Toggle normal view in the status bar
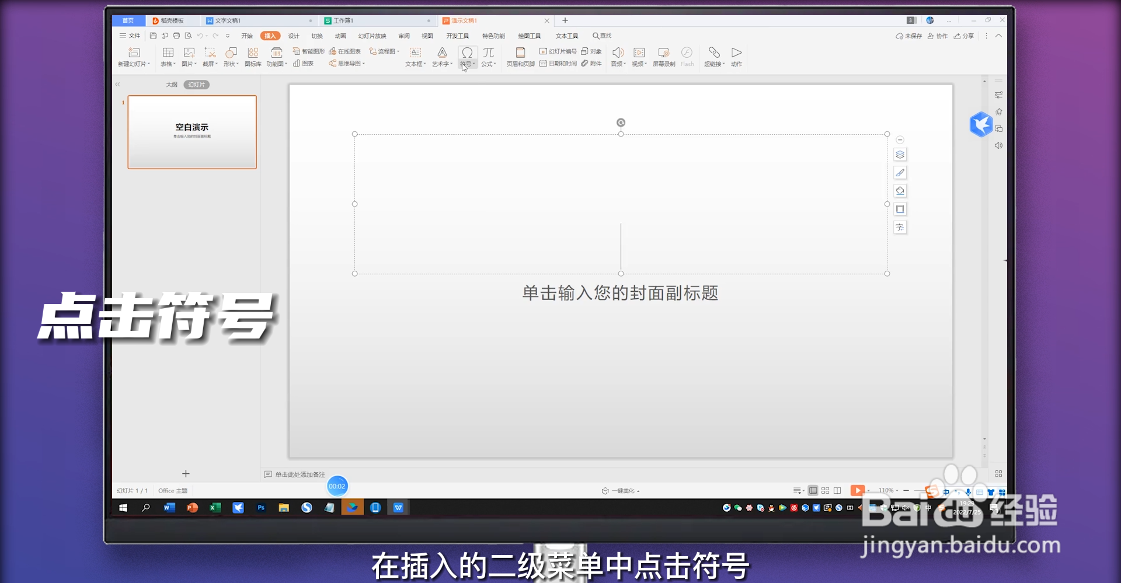The height and width of the screenshot is (583, 1121). [813, 490]
